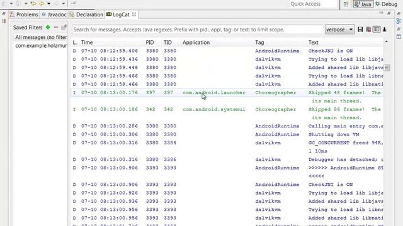Switch to the Java perspective
The width and height of the screenshot is (403, 226).
pyautogui.click(x=363, y=4)
